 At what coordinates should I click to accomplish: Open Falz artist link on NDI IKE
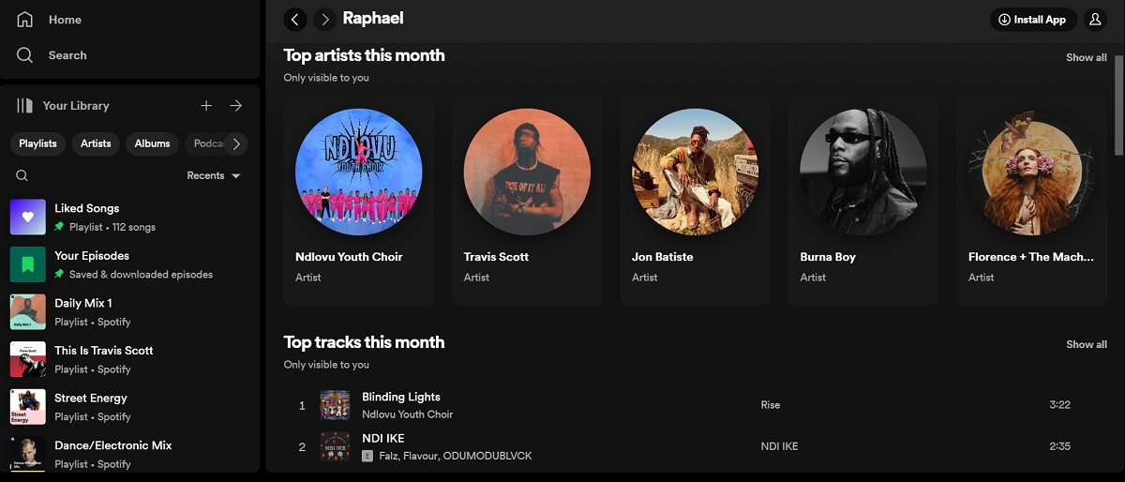pyautogui.click(x=390, y=456)
